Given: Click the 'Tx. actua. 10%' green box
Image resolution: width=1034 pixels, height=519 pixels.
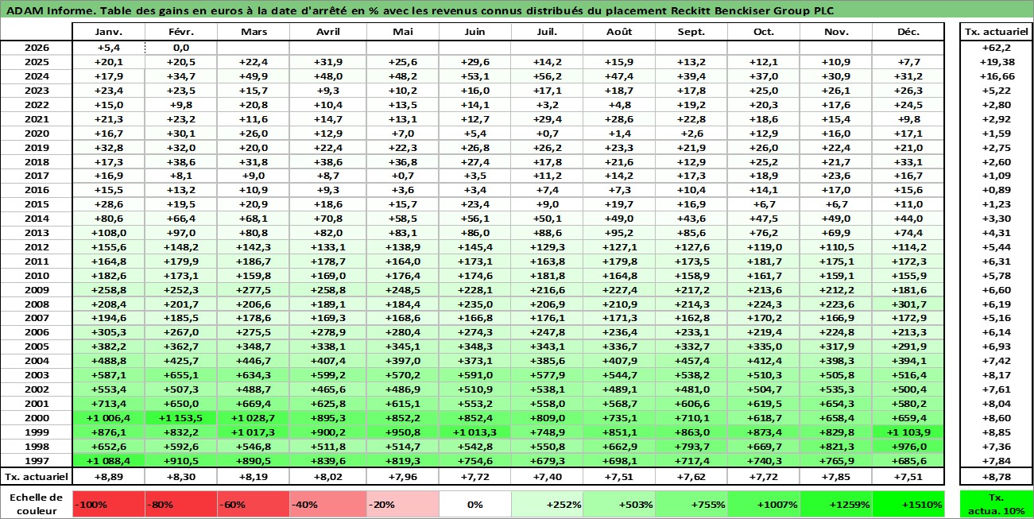Looking at the screenshot, I should click(996, 504).
